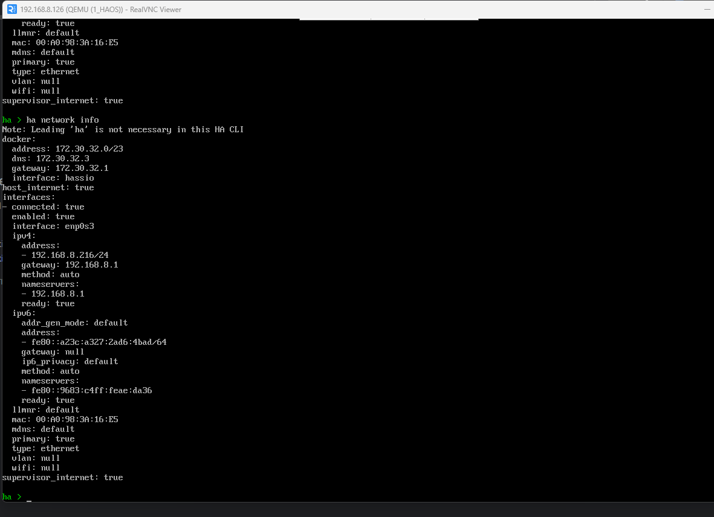This screenshot has width=714, height=517.
Task: Click the typed 'ha network info' command
Action: (x=62, y=120)
